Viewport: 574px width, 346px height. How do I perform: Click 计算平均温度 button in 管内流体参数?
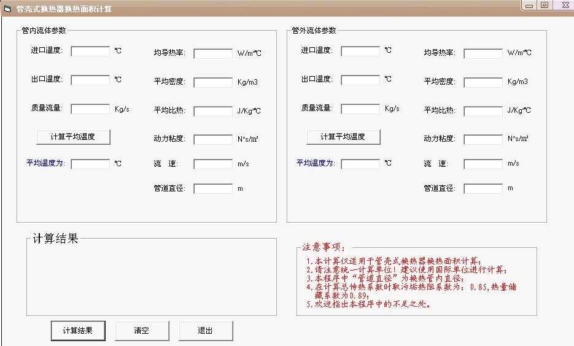[73, 137]
